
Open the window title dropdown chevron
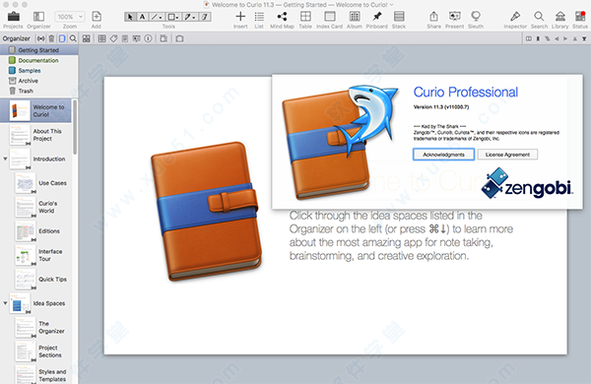point(391,5)
